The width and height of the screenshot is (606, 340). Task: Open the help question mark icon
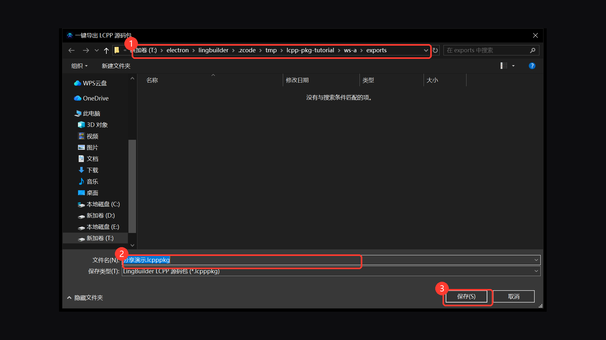pos(532,66)
